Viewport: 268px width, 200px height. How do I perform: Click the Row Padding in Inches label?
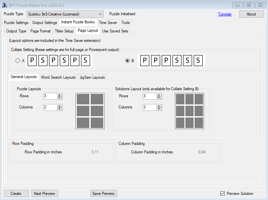(x=43, y=152)
